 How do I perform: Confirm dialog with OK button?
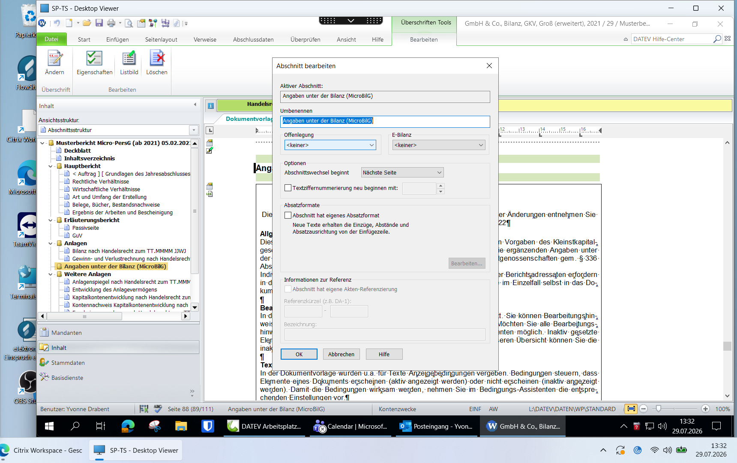pos(299,354)
